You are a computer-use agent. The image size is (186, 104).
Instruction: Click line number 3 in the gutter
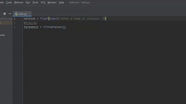tap(15, 27)
